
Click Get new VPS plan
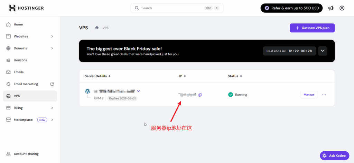pos(312,28)
